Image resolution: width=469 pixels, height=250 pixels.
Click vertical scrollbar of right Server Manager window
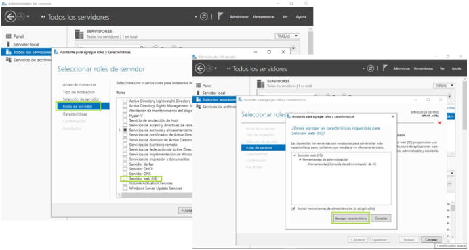point(465,105)
